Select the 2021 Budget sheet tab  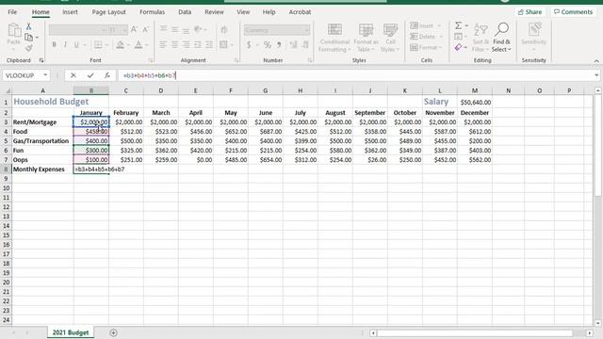point(71,332)
